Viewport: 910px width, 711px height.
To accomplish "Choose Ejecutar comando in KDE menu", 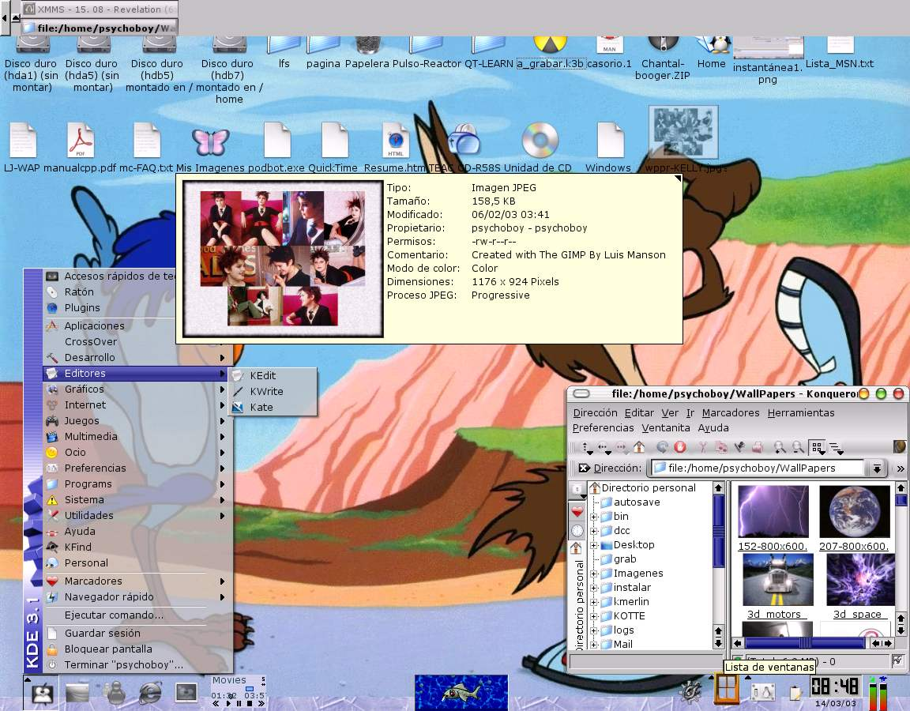I will click(x=137, y=615).
